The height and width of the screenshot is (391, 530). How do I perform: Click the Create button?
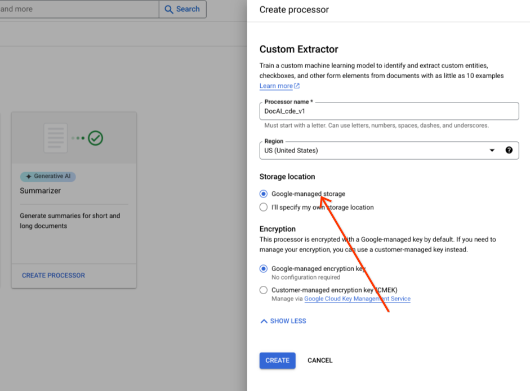pos(277,361)
